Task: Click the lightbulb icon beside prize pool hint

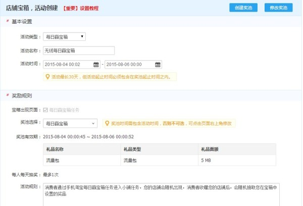Action: (x=107, y=123)
